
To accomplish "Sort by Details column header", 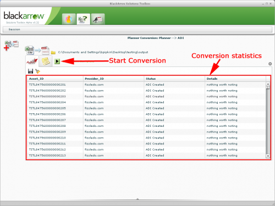I will pos(235,79).
